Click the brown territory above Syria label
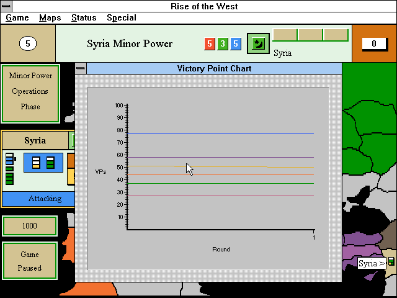 point(389,237)
